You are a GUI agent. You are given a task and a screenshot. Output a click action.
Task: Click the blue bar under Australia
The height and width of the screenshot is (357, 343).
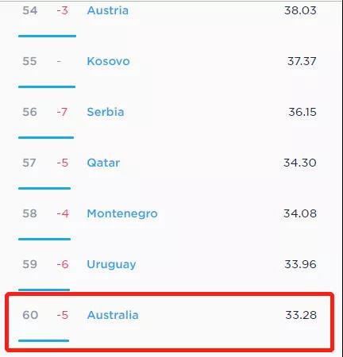[x=44, y=340]
